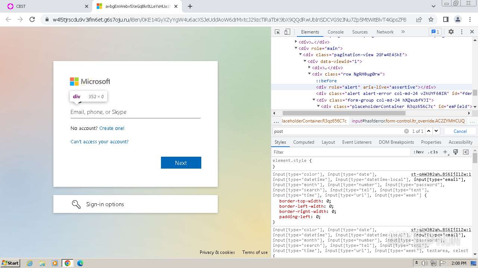Switch to the Console tab
Screen dimensions: 478x268
(335, 32)
